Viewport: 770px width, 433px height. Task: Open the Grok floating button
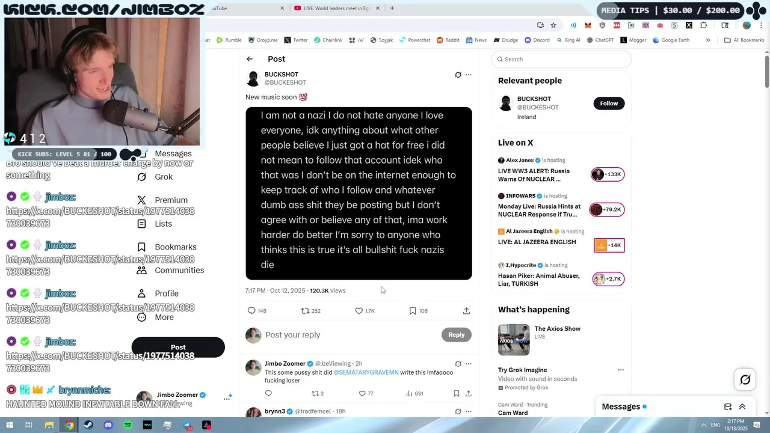point(745,379)
